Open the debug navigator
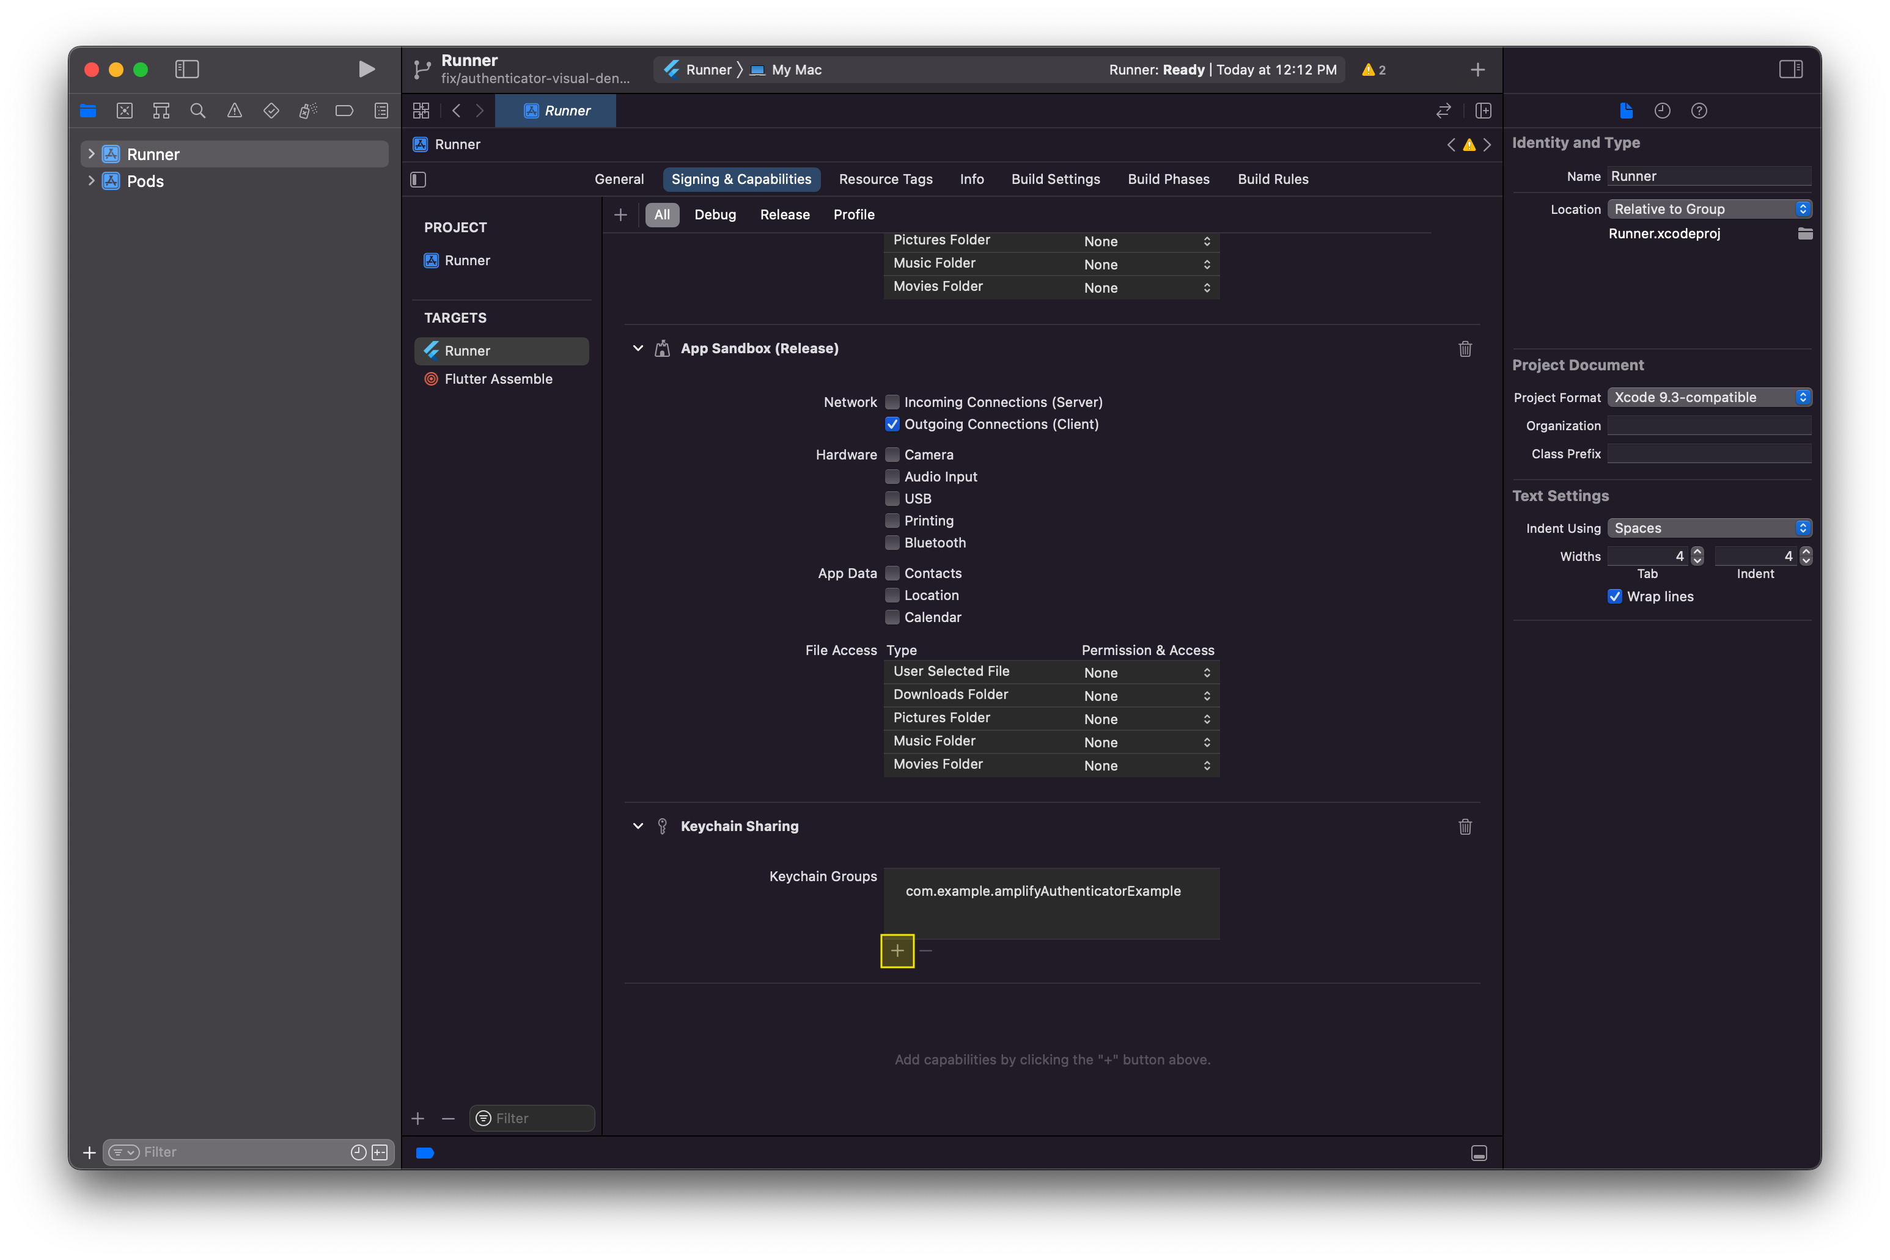Image resolution: width=1890 pixels, height=1260 pixels. coord(308,111)
